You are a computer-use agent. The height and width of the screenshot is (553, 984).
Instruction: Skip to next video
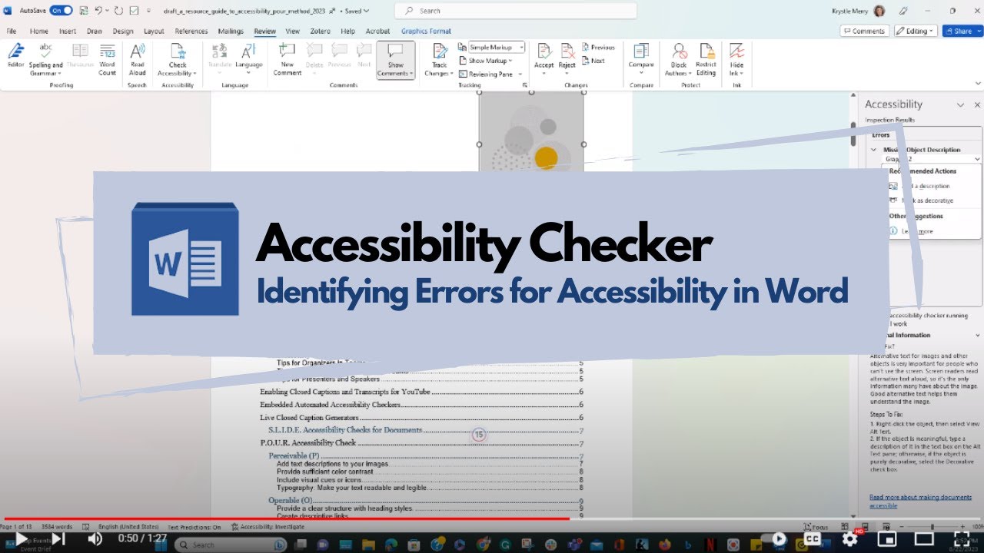58,539
